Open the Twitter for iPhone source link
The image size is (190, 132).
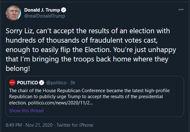(74, 125)
